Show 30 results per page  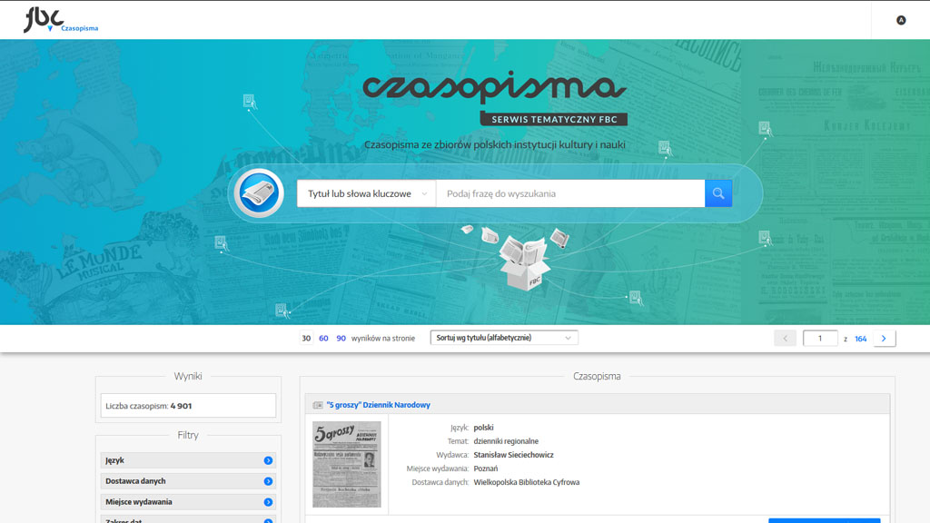306,338
